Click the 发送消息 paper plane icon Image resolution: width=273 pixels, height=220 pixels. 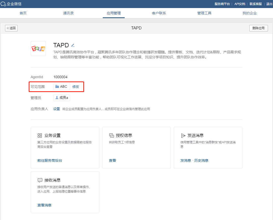pos(183,136)
